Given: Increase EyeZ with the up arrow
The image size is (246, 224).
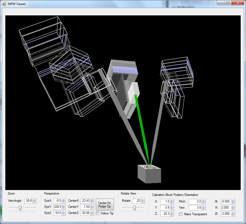Looking at the screenshot, I should [63, 212].
